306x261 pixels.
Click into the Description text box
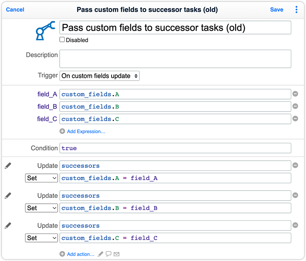(175, 59)
